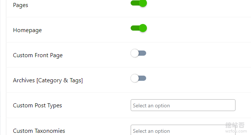Click the green knob of Homepage switch
This screenshot has height=135, width=251.
pos(143,28)
